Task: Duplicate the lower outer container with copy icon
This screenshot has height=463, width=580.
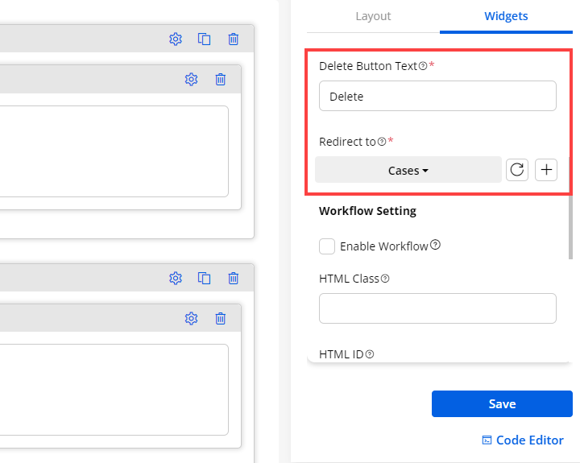Action: (x=205, y=278)
